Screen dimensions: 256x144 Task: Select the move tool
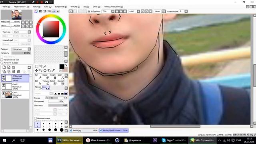pyautogui.click(x=36, y=70)
